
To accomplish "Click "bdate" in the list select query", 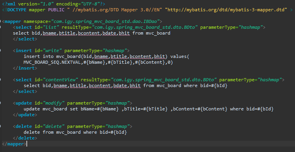I will click(109, 33).
